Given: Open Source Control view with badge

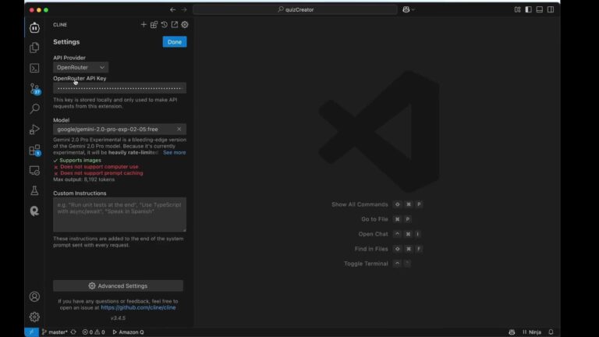Looking at the screenshot, I should click(34, 89).
